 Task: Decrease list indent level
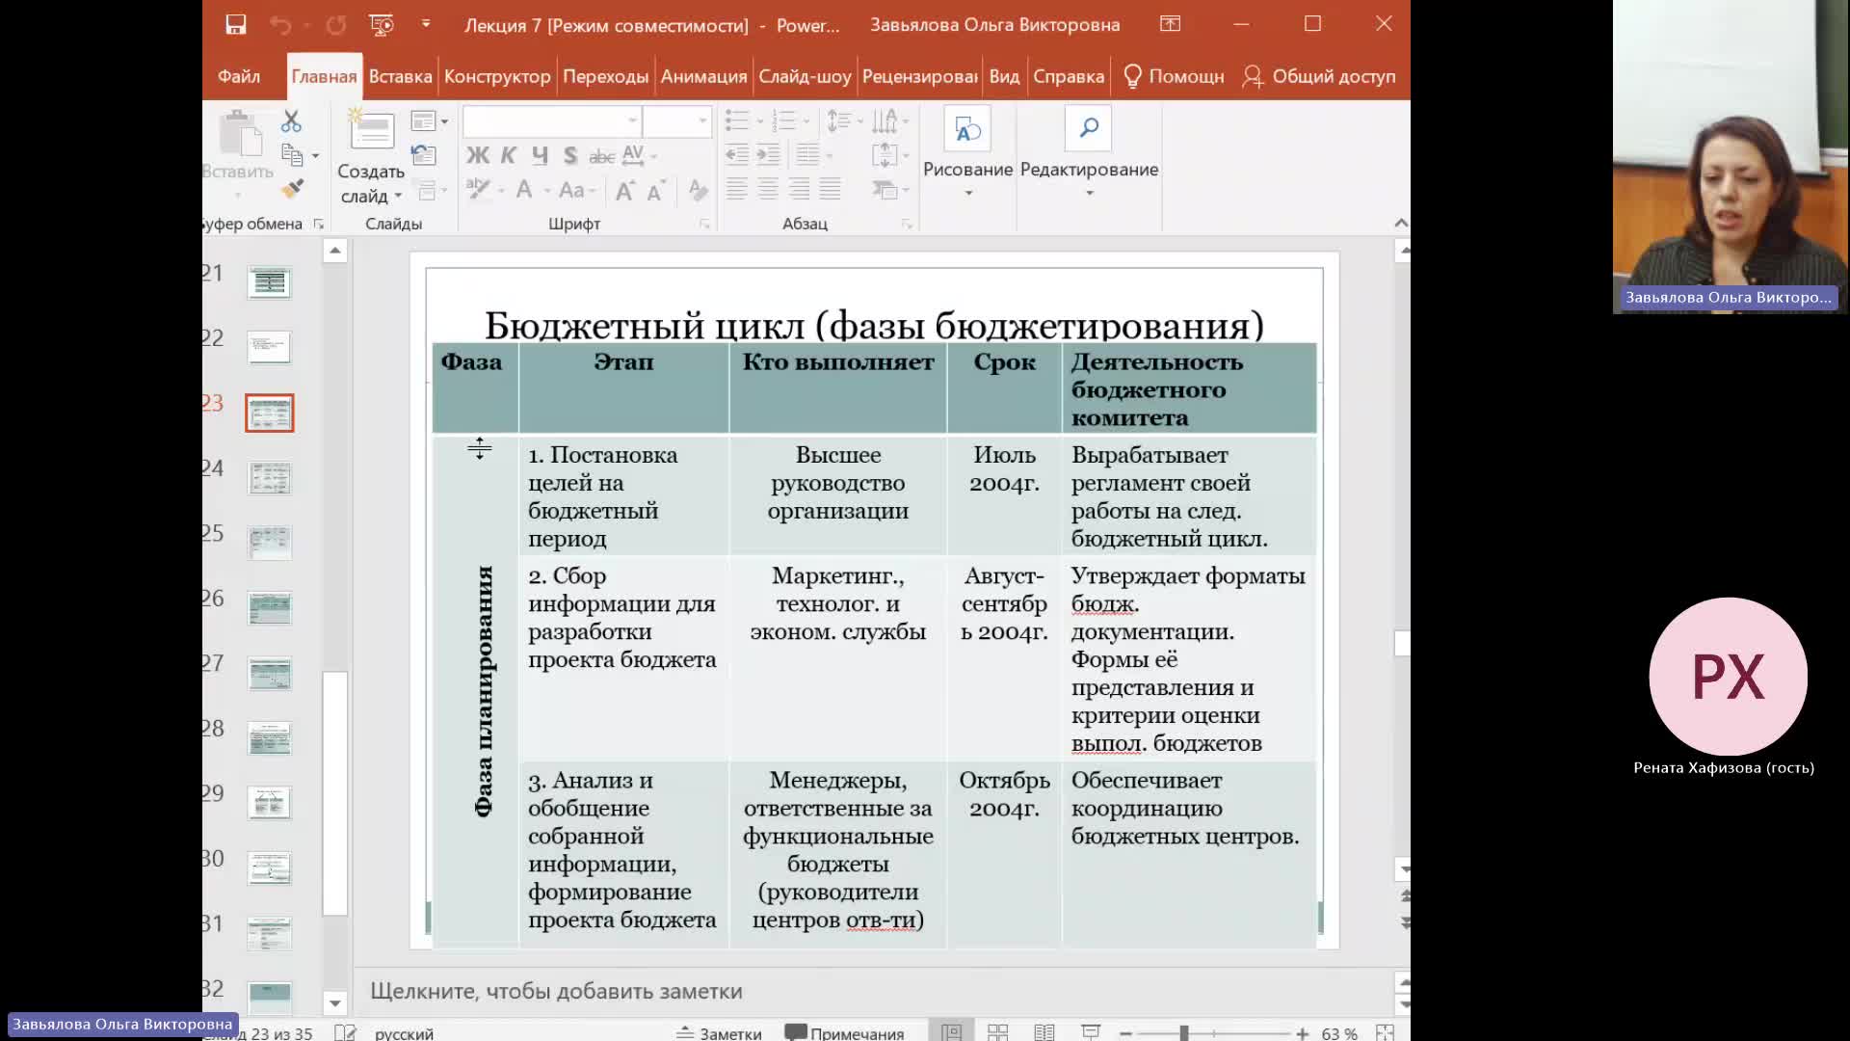737,154
